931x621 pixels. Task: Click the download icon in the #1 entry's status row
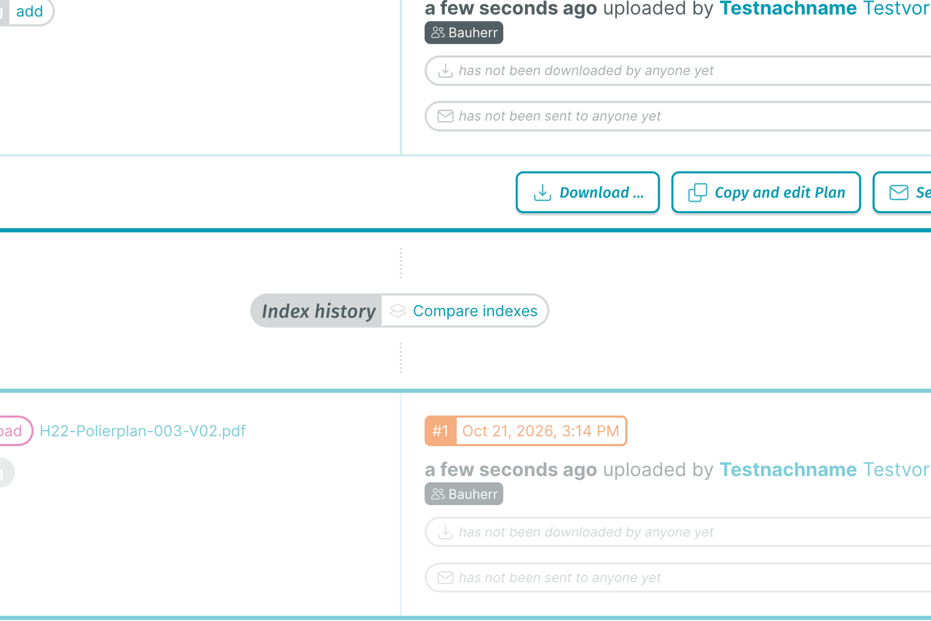[x=445, y=532]
